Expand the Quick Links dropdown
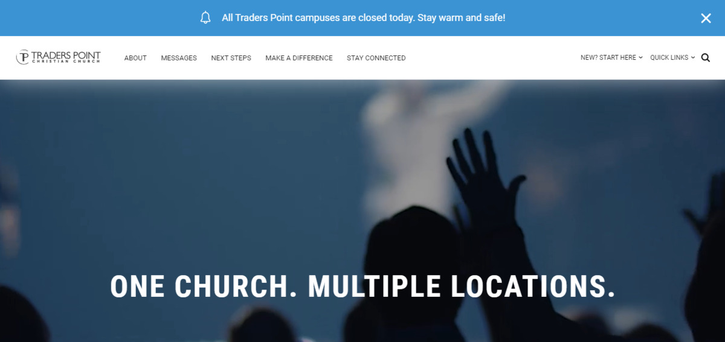Viewport: 725px width, 342px height. coord(672,58)
